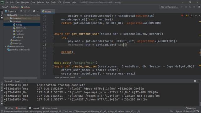This screenshot has width=201, height=113.
Task: Click the Python 3.9 interpreter status widget
Action: (x=186, y=111)
